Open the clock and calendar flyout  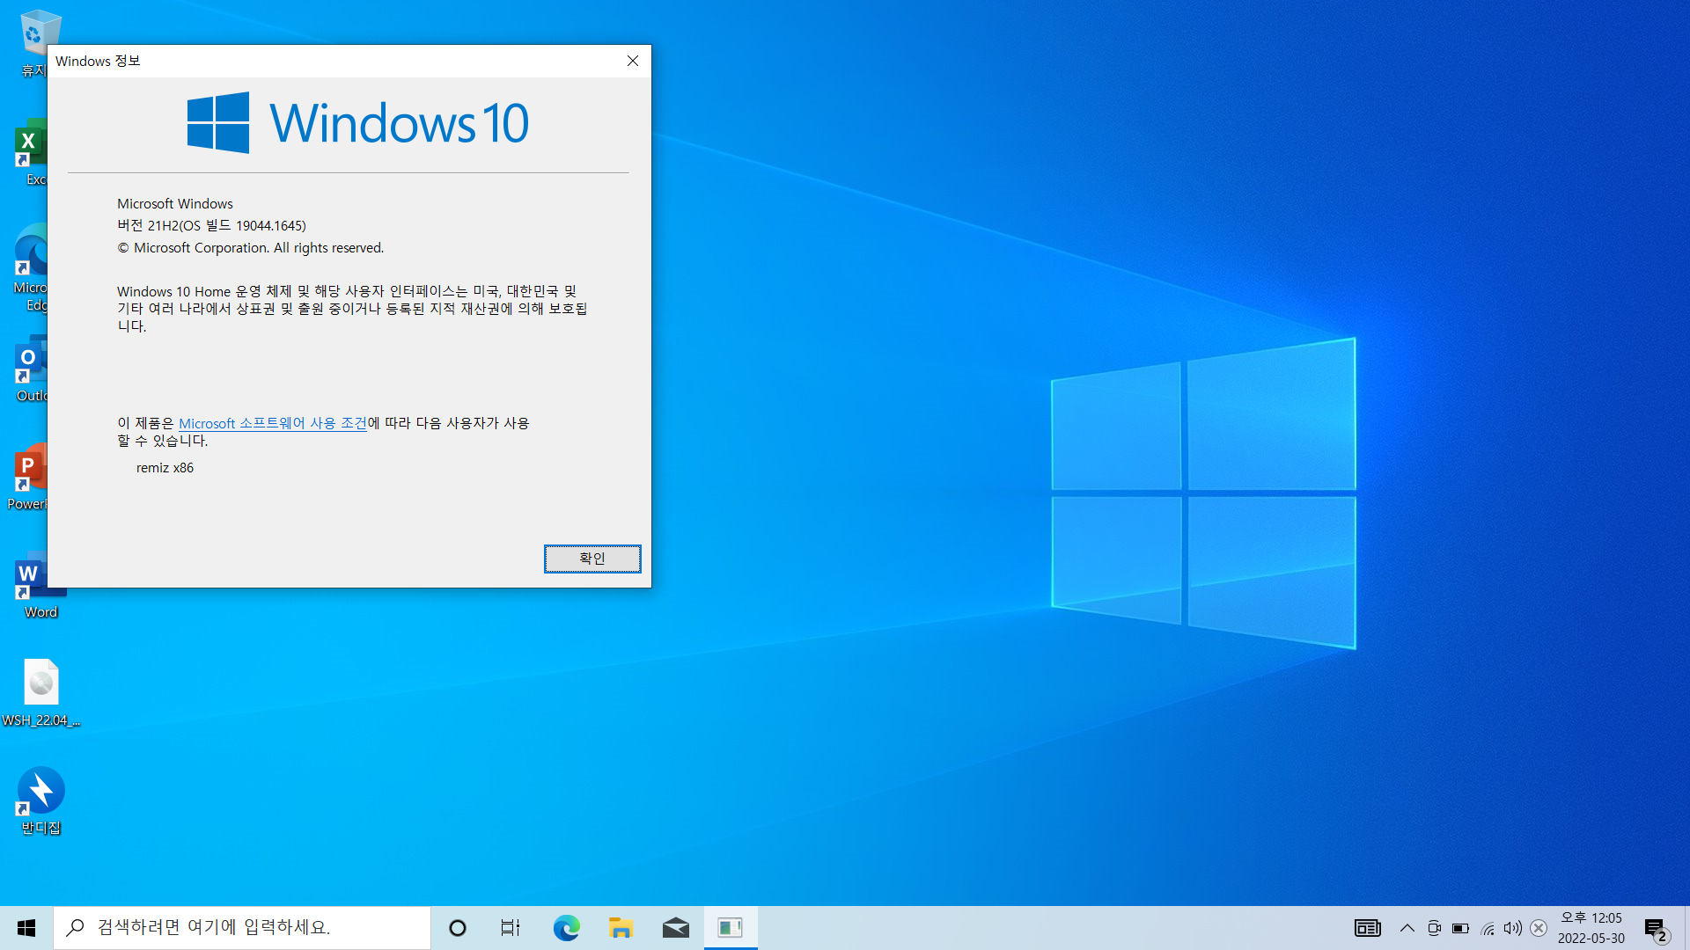point(1591,928)
